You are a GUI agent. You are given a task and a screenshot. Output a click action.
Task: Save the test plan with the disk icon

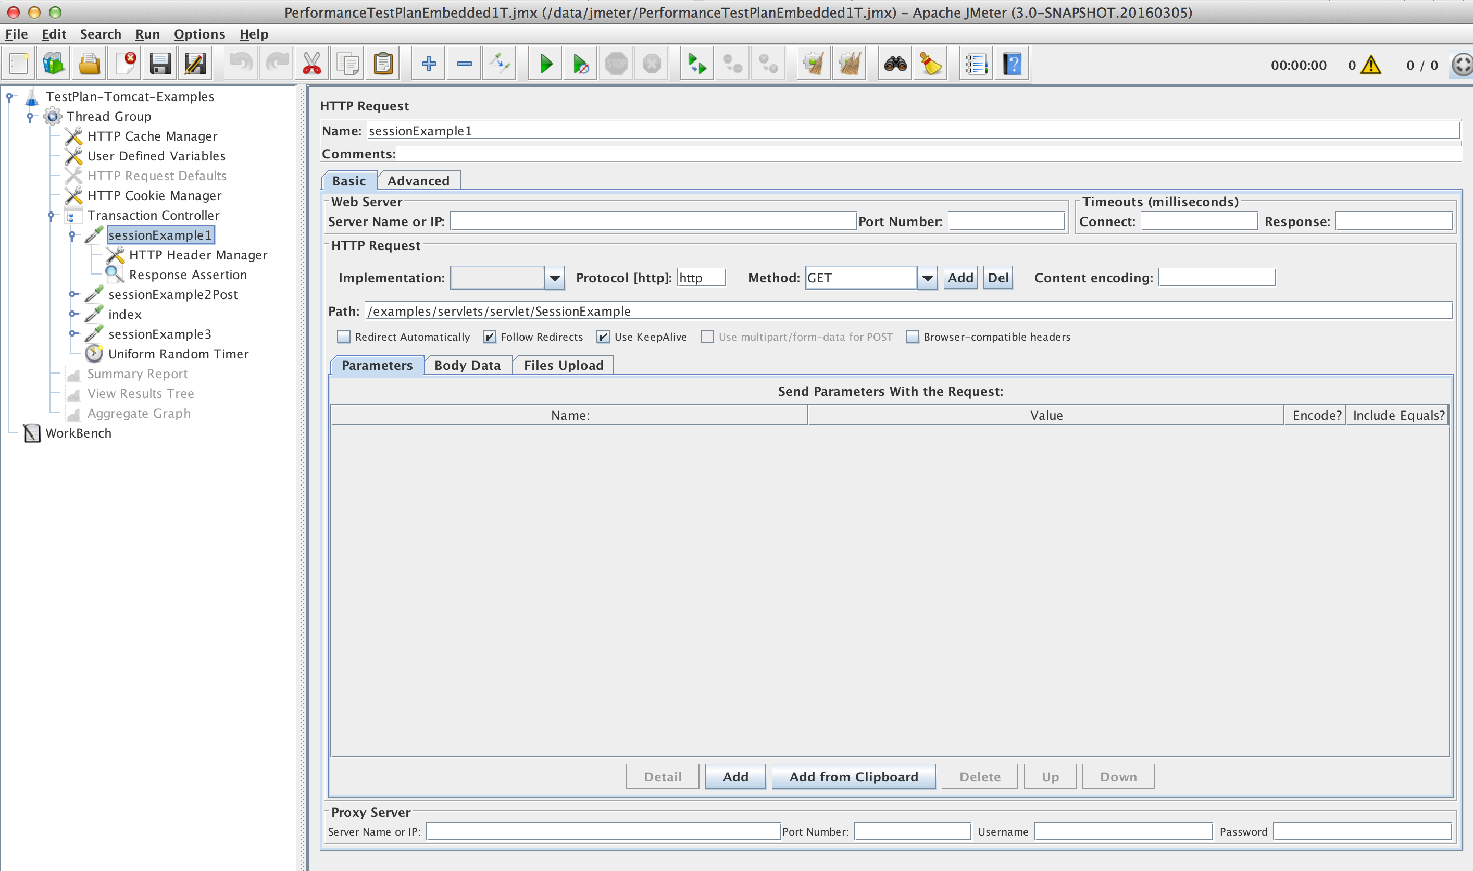(x=159, y=63)
